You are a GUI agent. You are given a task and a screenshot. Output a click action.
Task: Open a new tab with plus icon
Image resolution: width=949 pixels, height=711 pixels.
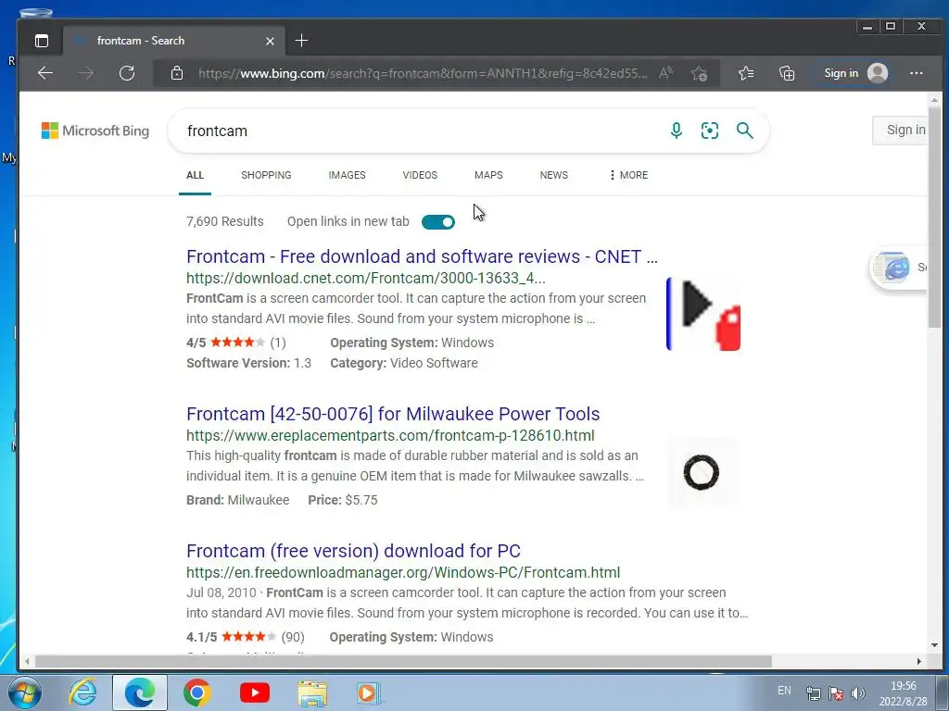pyautogui.click(x=301, y=41)
